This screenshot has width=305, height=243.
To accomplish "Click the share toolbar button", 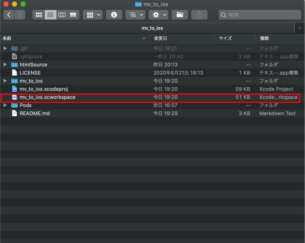I will point(199,15).
